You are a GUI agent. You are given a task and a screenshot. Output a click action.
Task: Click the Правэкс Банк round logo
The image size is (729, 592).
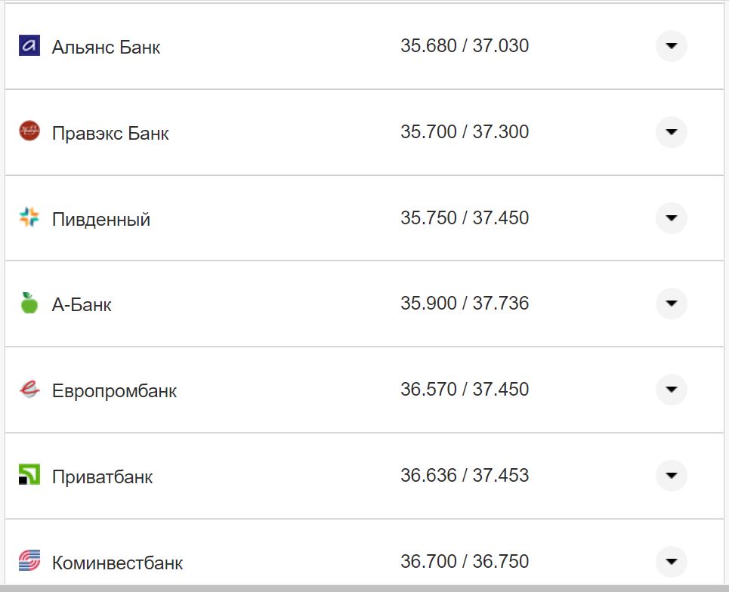click(x=29, y=131)
